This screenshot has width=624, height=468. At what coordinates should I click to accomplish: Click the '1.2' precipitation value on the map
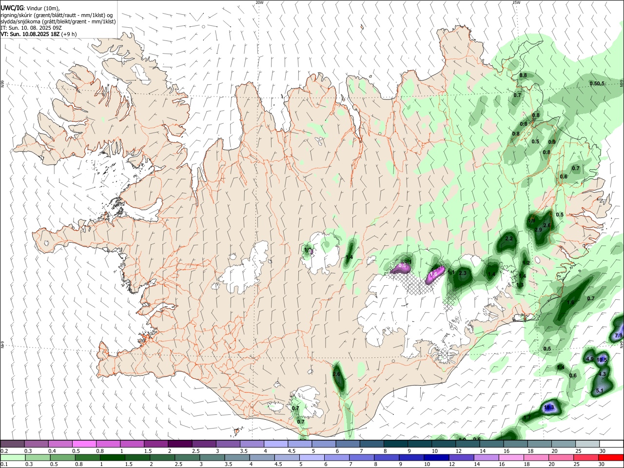click(526, 263)
